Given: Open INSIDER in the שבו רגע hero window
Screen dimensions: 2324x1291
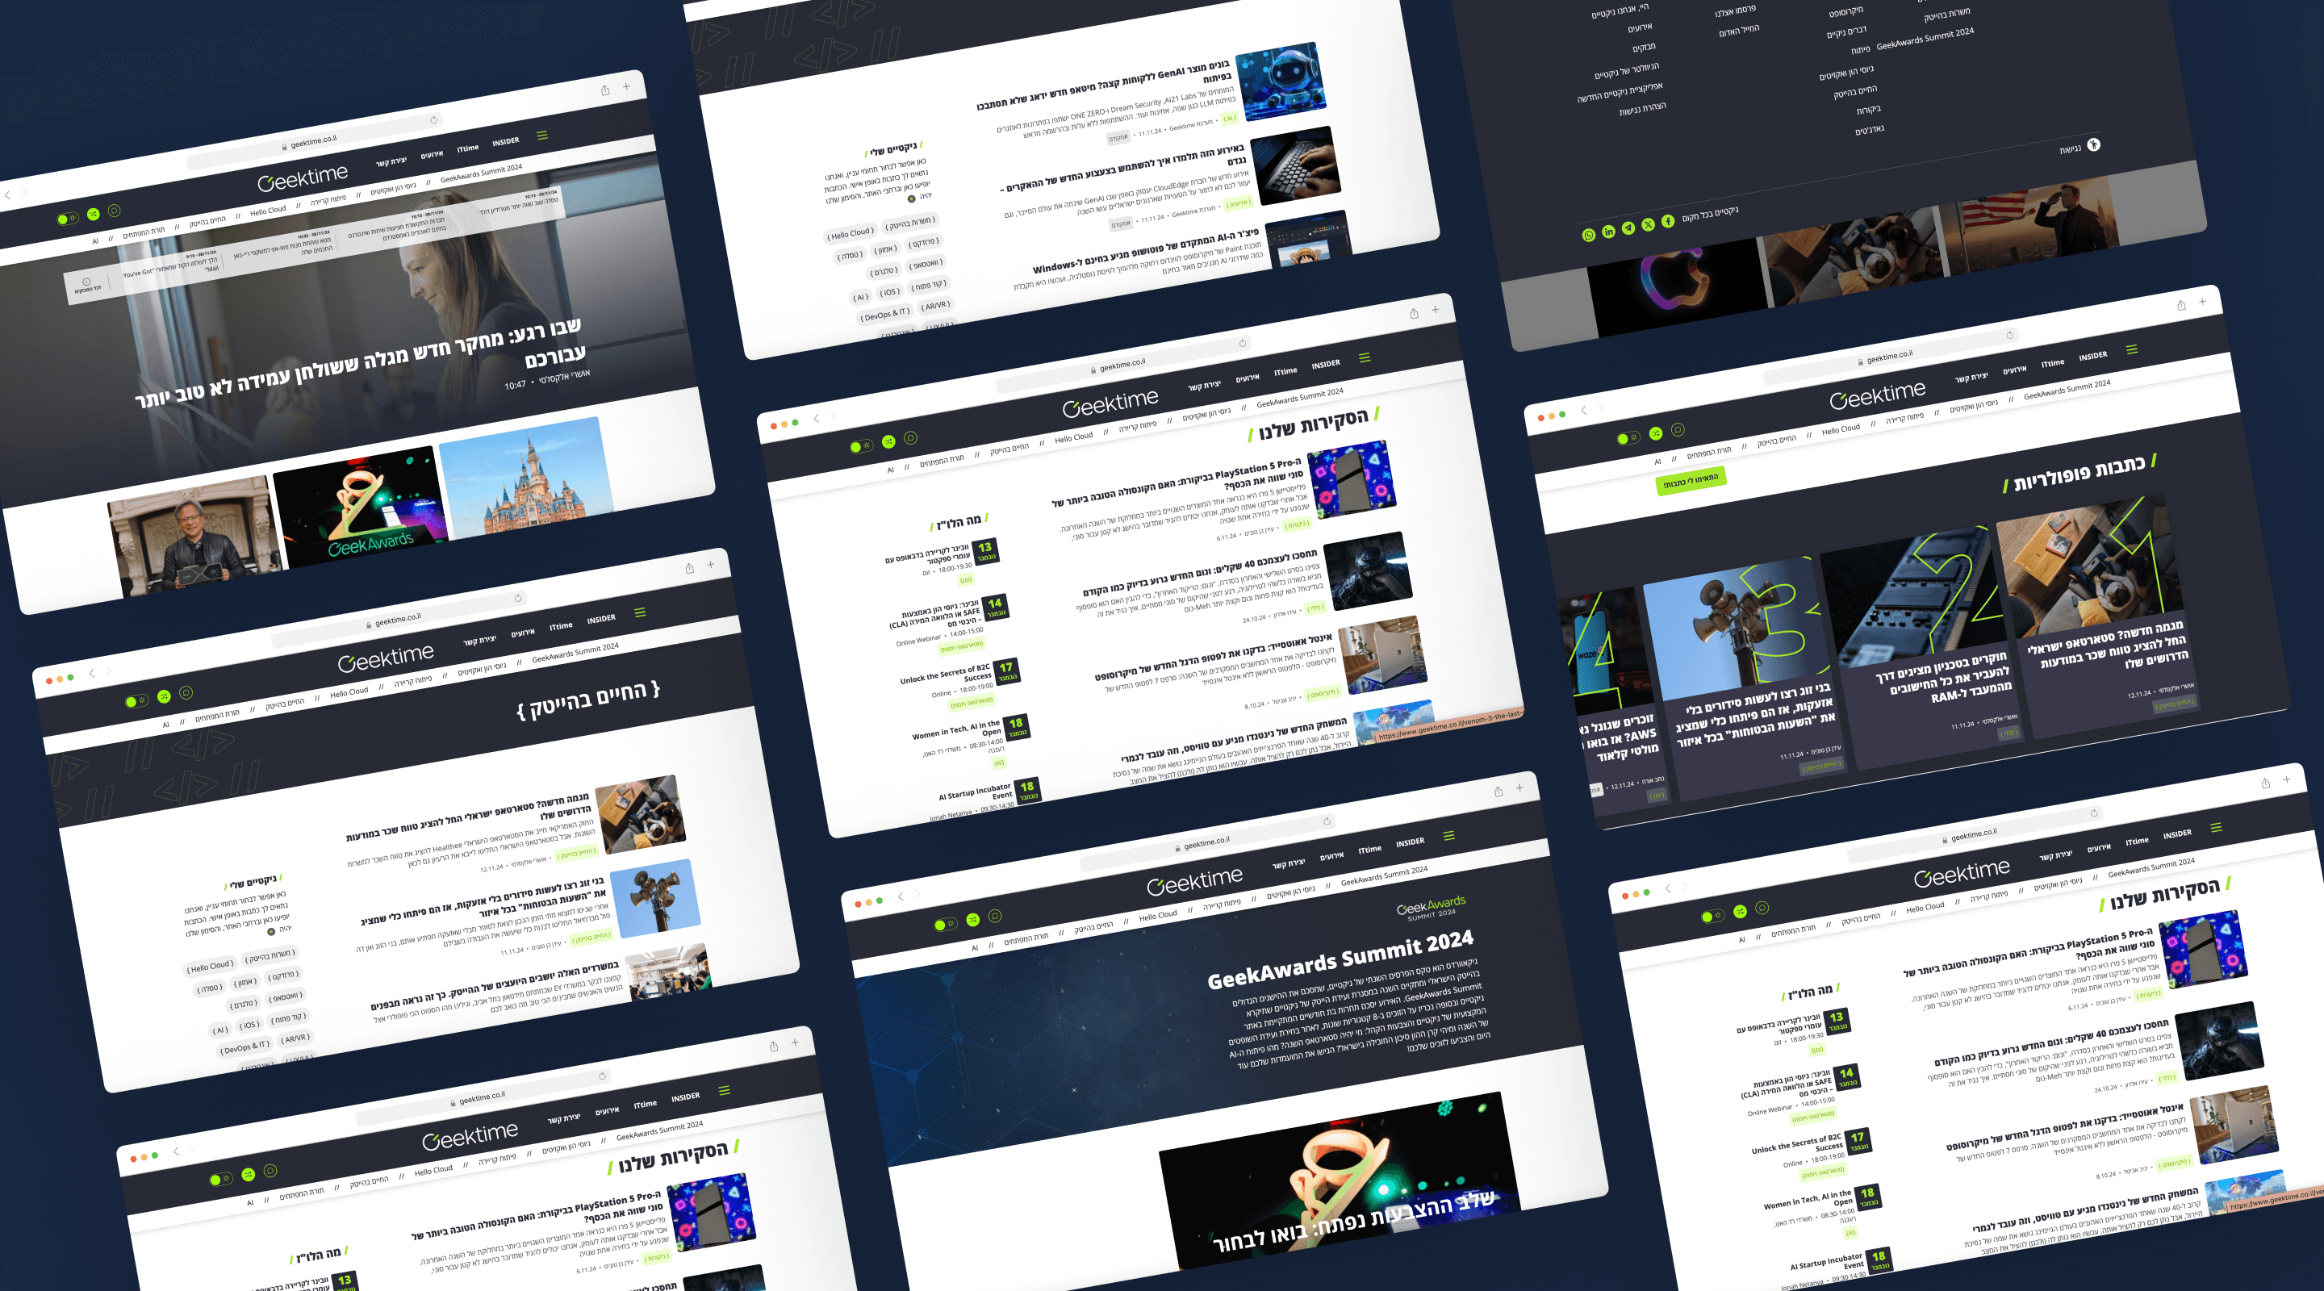Looking at the screenshot, I should 505,142.
